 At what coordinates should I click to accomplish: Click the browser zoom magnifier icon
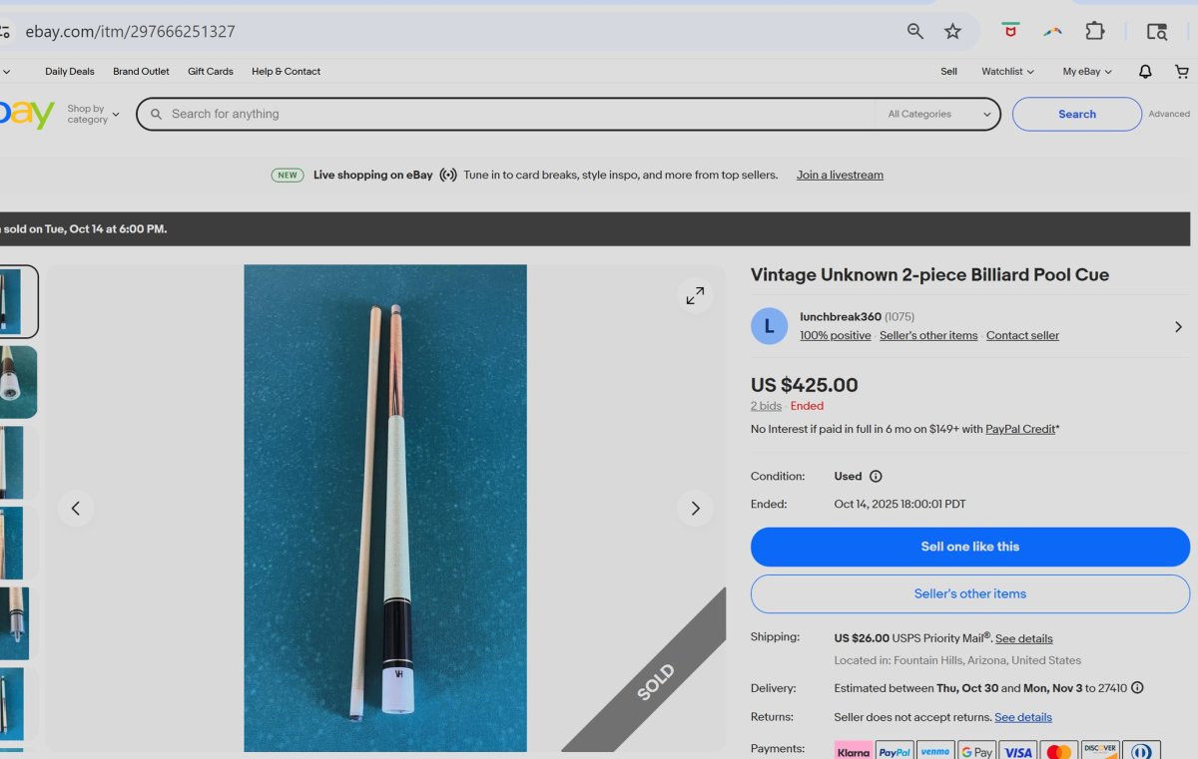914,32
